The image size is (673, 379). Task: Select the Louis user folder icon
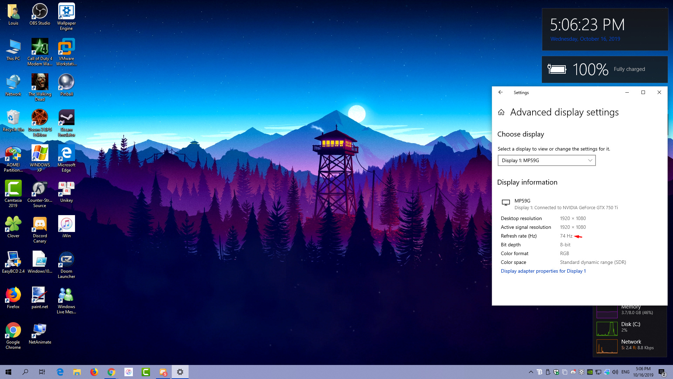point(13,14)
